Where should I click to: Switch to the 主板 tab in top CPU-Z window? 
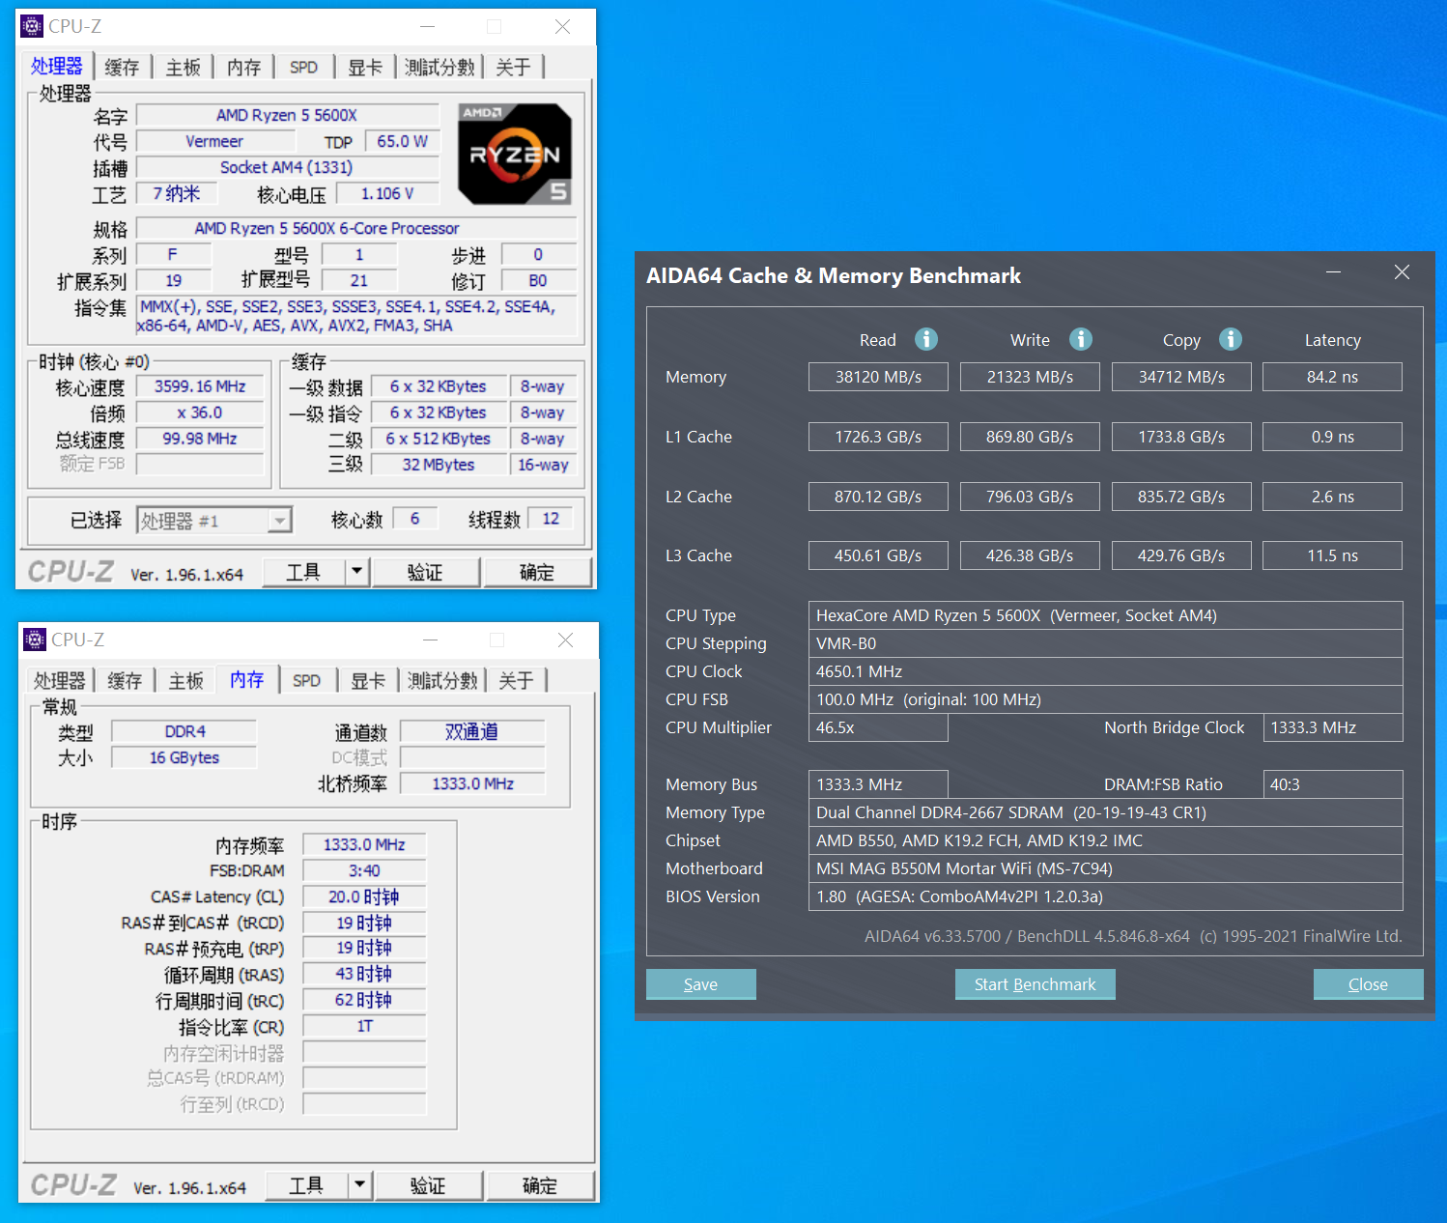click(x=183, y=67)
